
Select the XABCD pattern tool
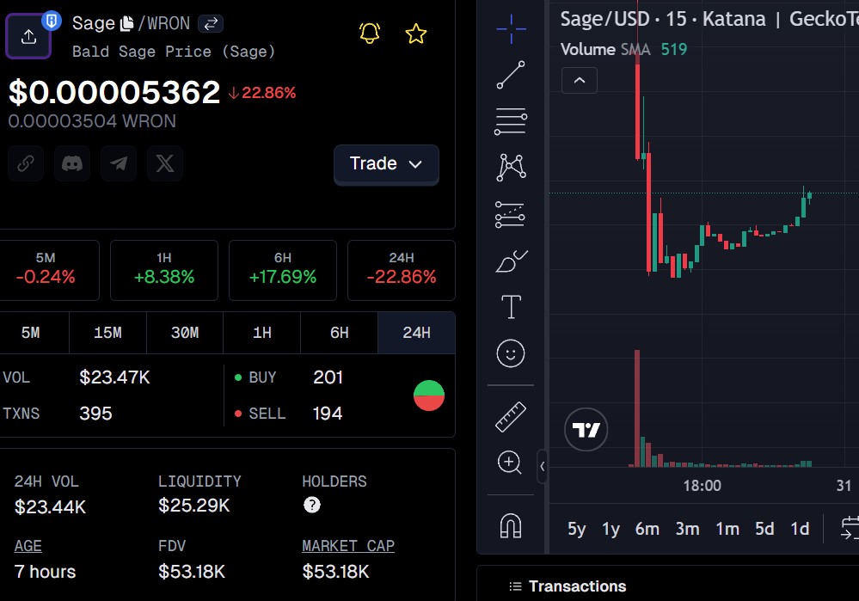click(511, 167)
